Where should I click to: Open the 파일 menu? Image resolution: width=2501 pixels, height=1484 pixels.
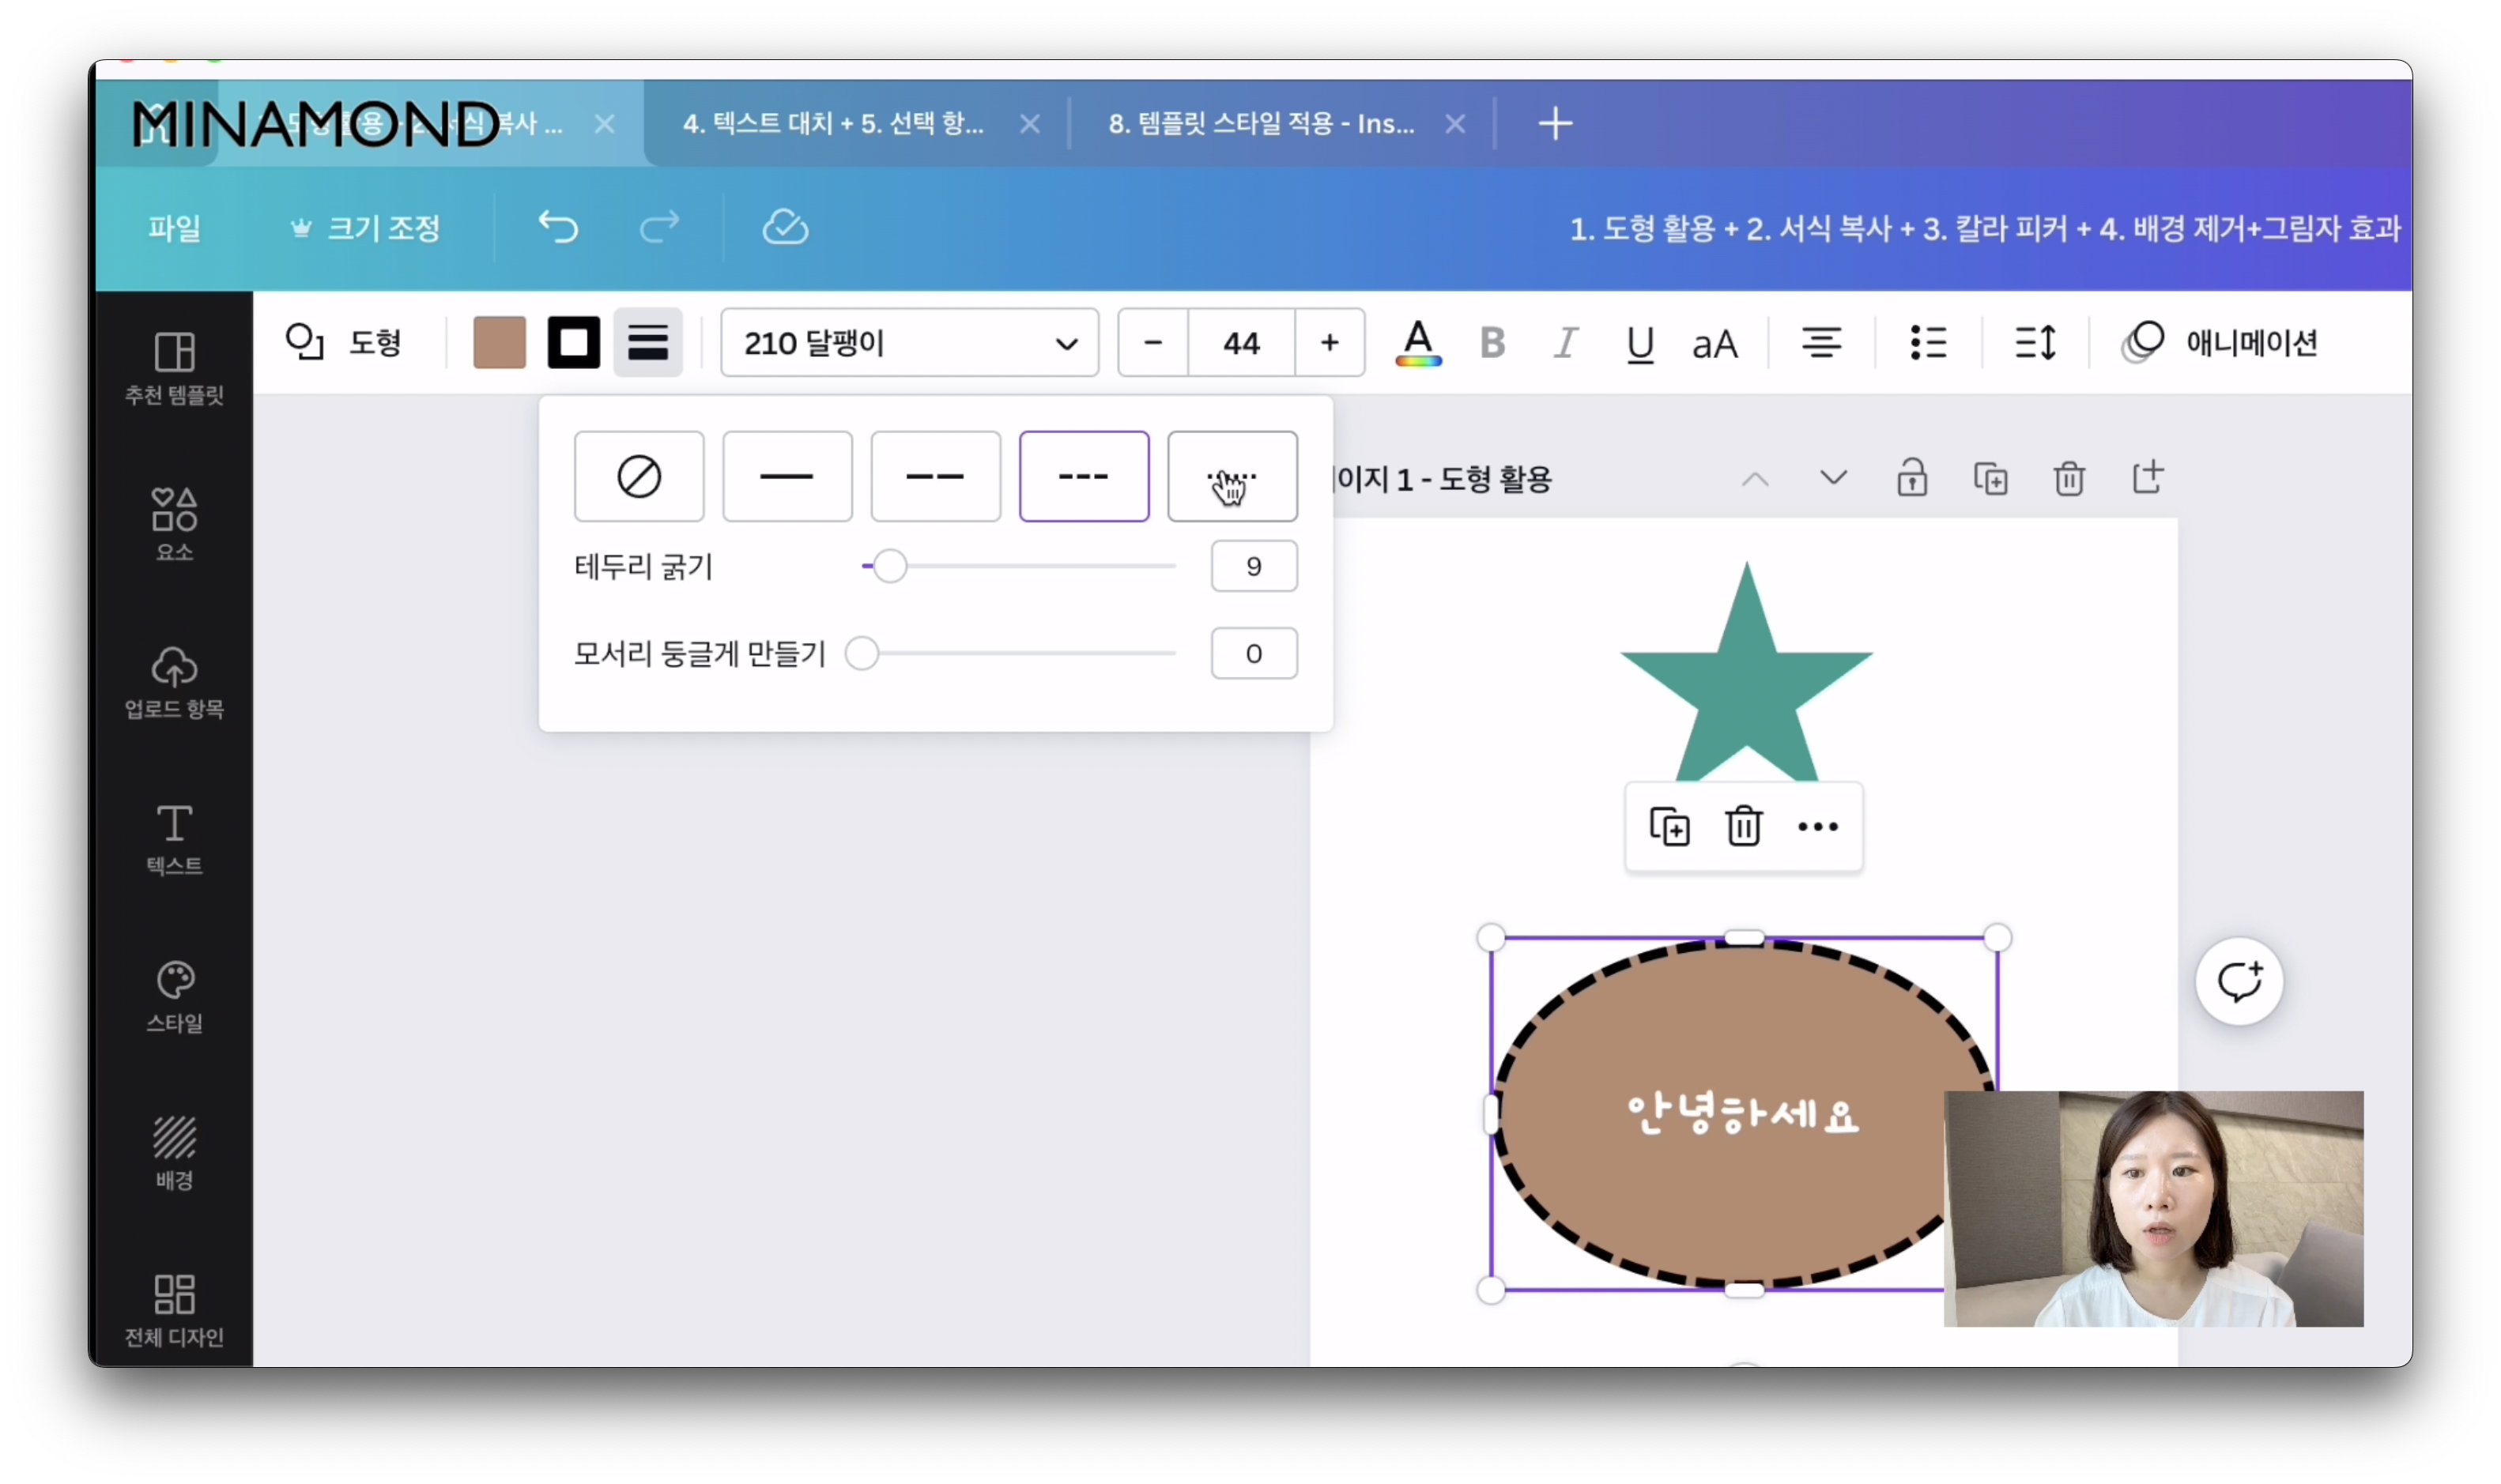point(174,228)
